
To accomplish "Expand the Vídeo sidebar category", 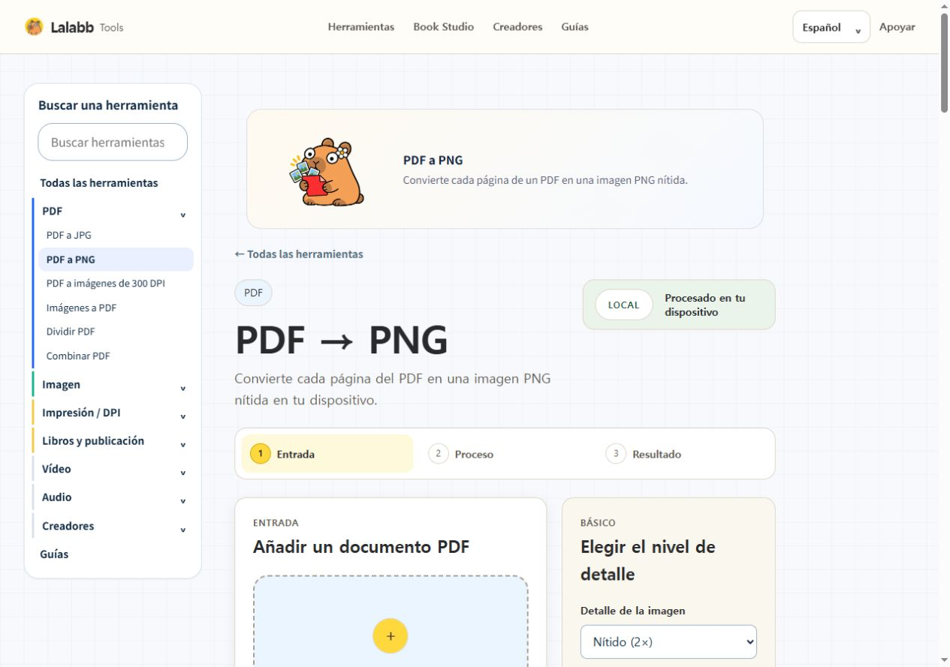I will 113,469.
